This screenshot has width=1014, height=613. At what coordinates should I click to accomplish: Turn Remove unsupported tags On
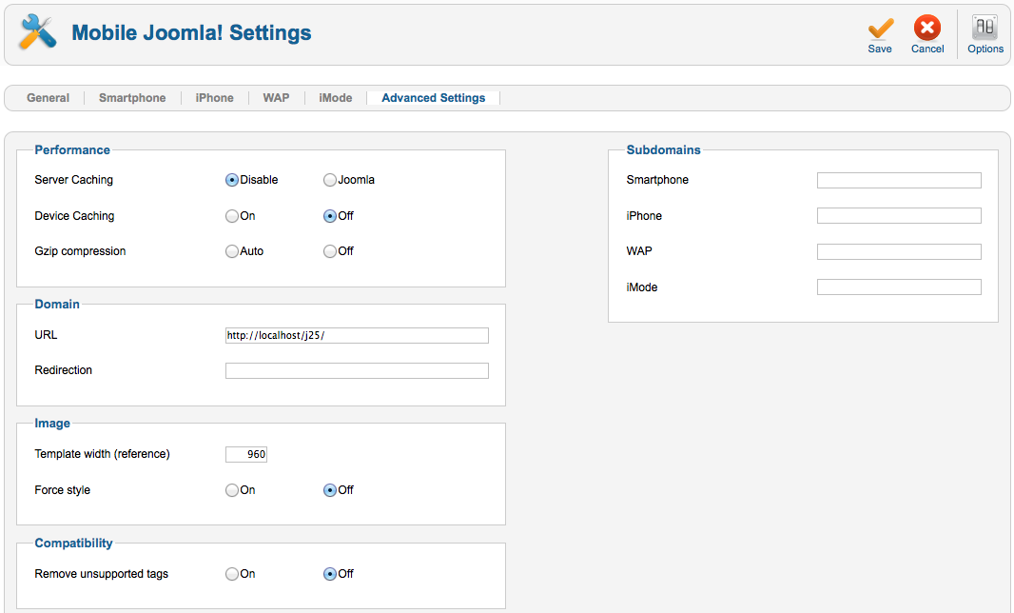click(x=231, y=574)
